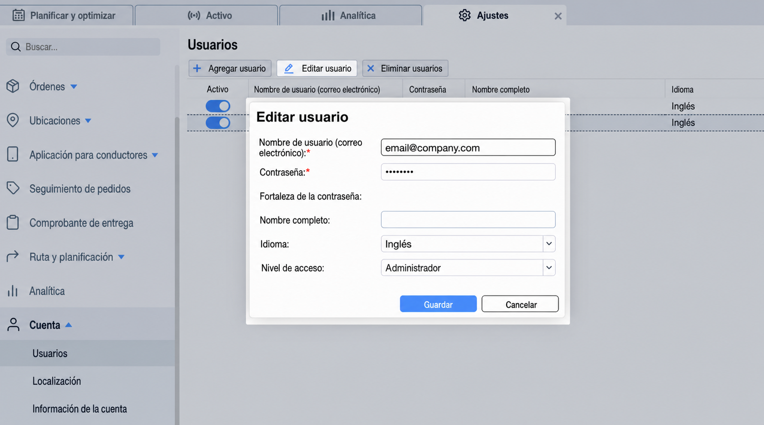Toggle the second user's Activo switch
Image resolution: width=764 pixels, height=425 pixels.
(218, 123)
